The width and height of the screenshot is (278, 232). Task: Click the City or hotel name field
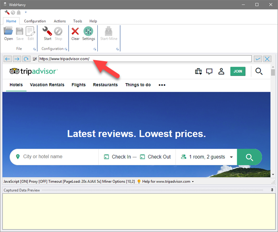56,157
